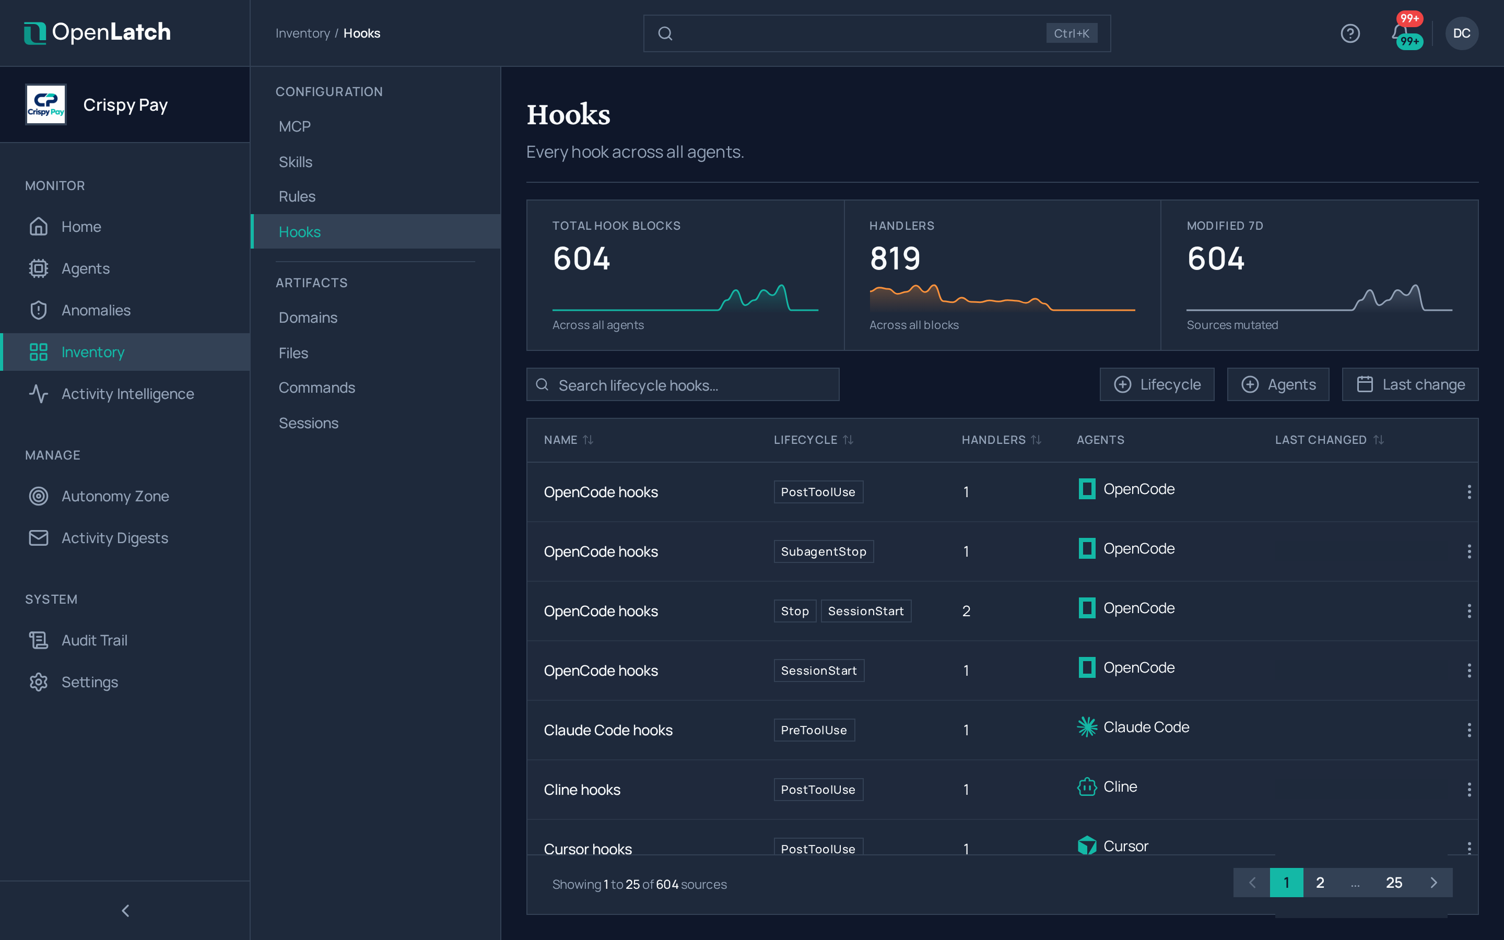Image resolution: width=1504 pixels, height=940 pixels.
Task: Sort the table by Handlers column
Action: pyautogui.click(x=1001, y=440)
